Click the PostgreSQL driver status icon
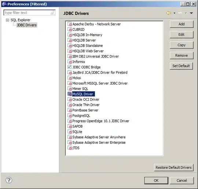Image resolution: width=198 pixels, height=189 pixels. click(x=69, y=115)
